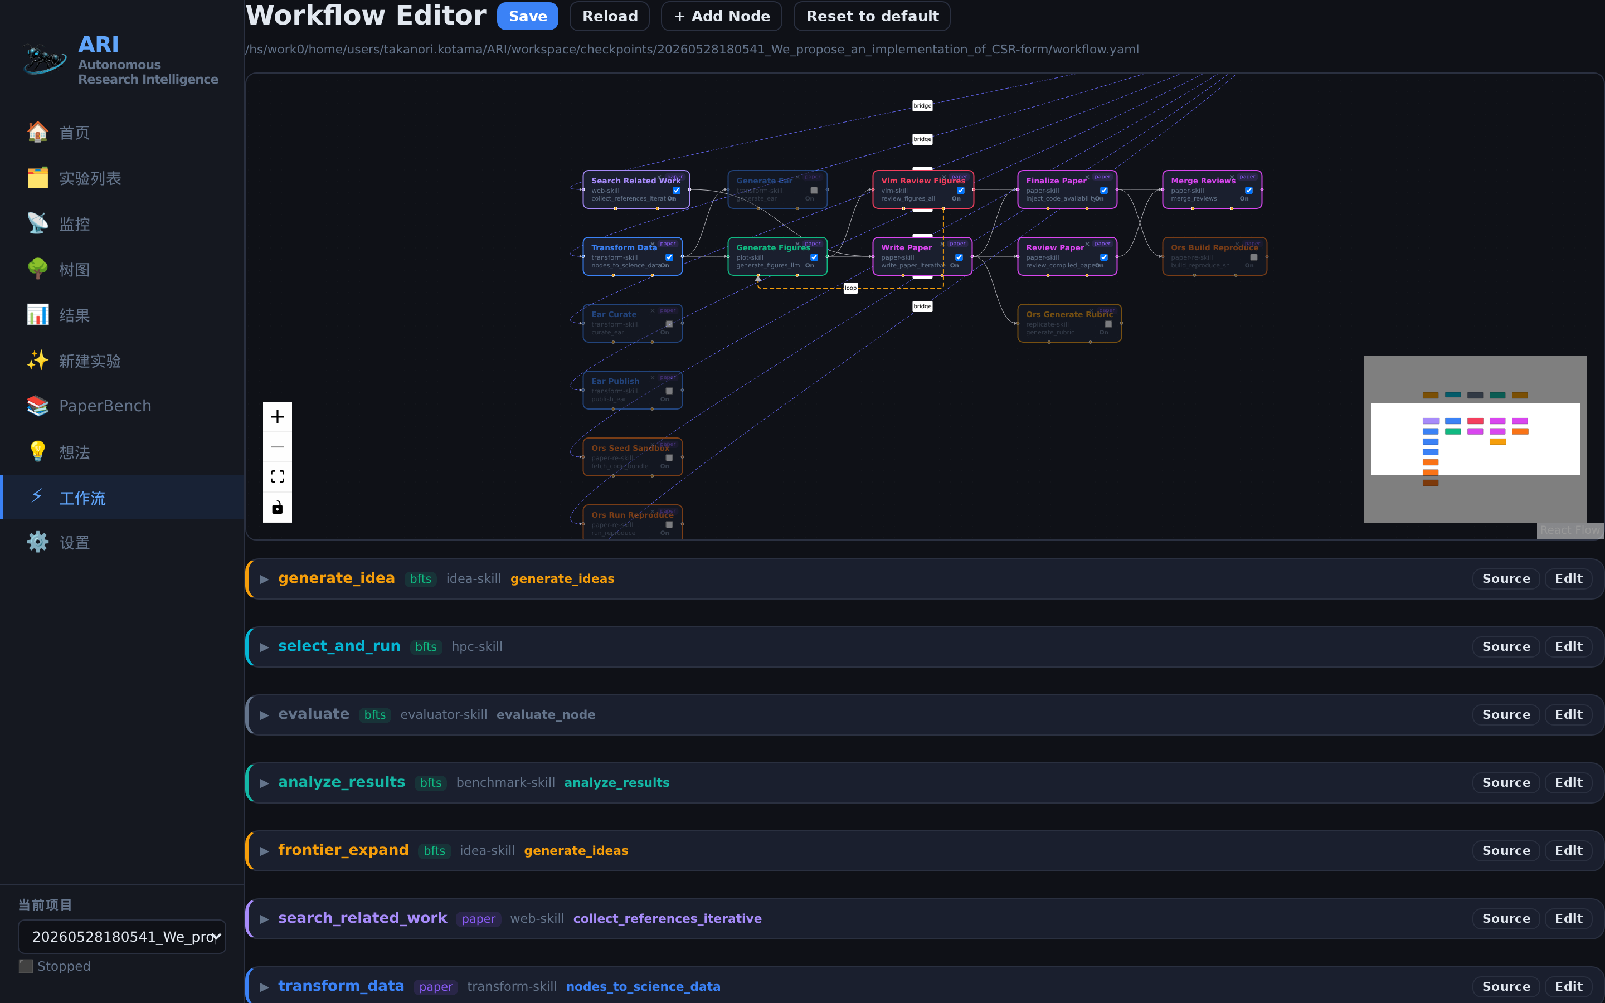Edit the transform_data stage
The height and width of the screenshot is (1003, 1605).
pos(1569,987)
